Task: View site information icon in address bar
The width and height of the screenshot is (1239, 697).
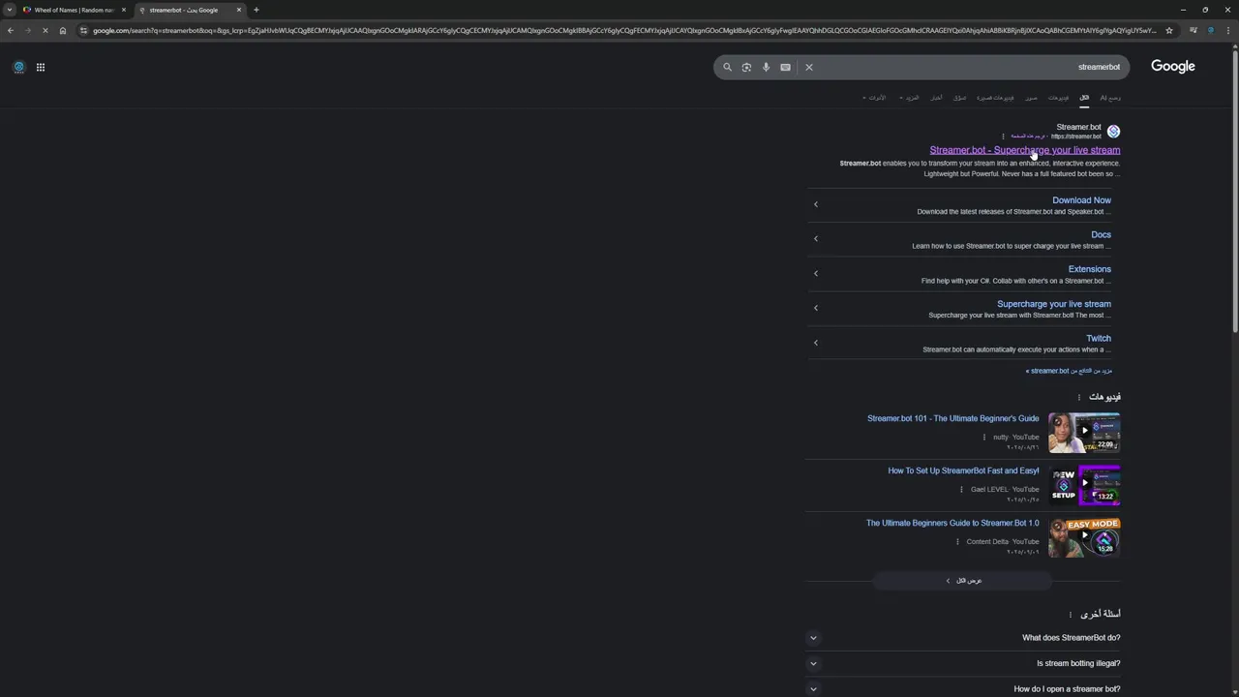Action: pyautogui.click(x=84, y=30)
